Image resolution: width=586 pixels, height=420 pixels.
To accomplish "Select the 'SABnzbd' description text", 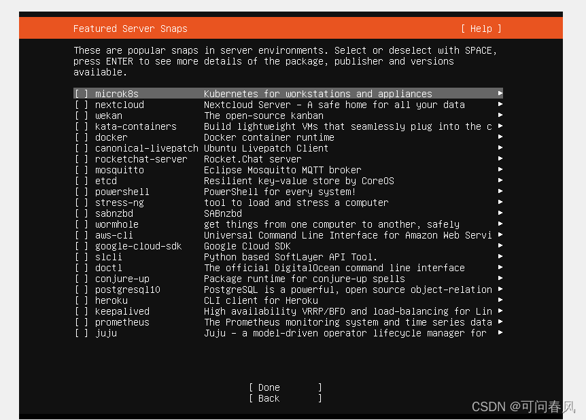I will 223,213.
